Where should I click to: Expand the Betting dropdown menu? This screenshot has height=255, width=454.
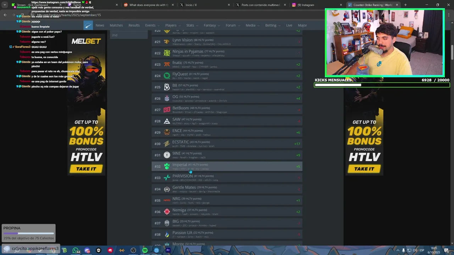pos(273,25)
